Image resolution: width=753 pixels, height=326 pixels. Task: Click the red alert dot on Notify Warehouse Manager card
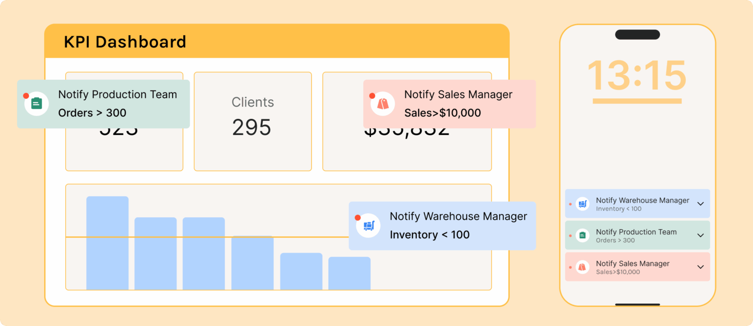358,218
